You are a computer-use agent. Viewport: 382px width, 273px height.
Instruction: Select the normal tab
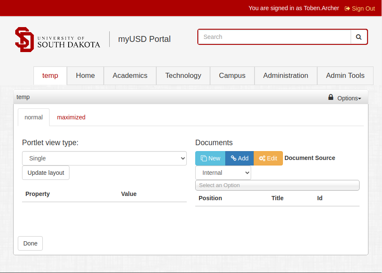tap(33, 117)
